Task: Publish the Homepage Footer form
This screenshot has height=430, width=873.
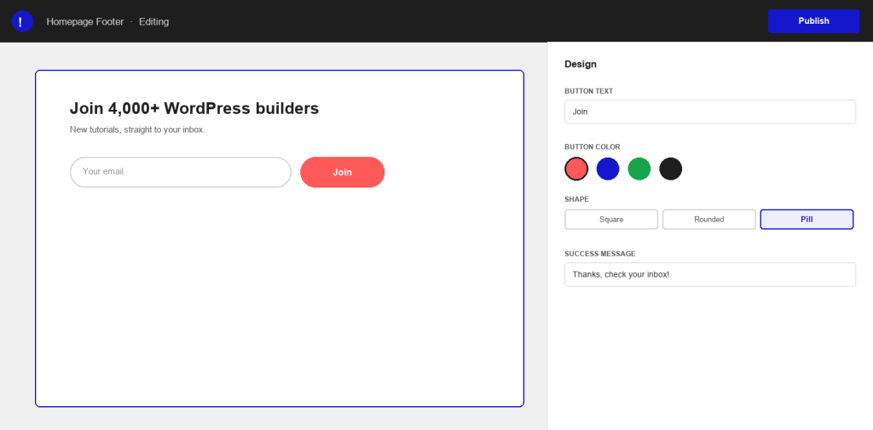Action: (x=813, y=21)
